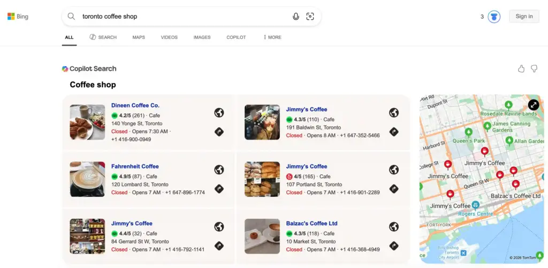Click James Canning Gardens park marker

[487, 126]
